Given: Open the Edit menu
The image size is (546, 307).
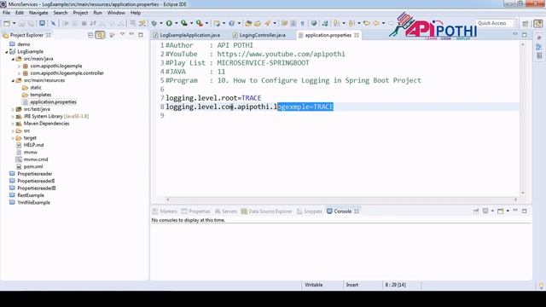Looking at the screenshot, I should click(x=20, y=13).
